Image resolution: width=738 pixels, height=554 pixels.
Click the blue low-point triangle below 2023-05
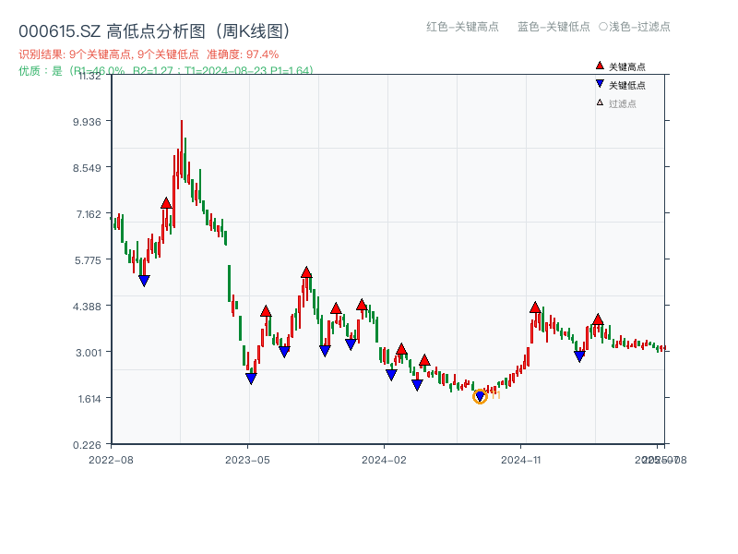click(x=250, y=378)
